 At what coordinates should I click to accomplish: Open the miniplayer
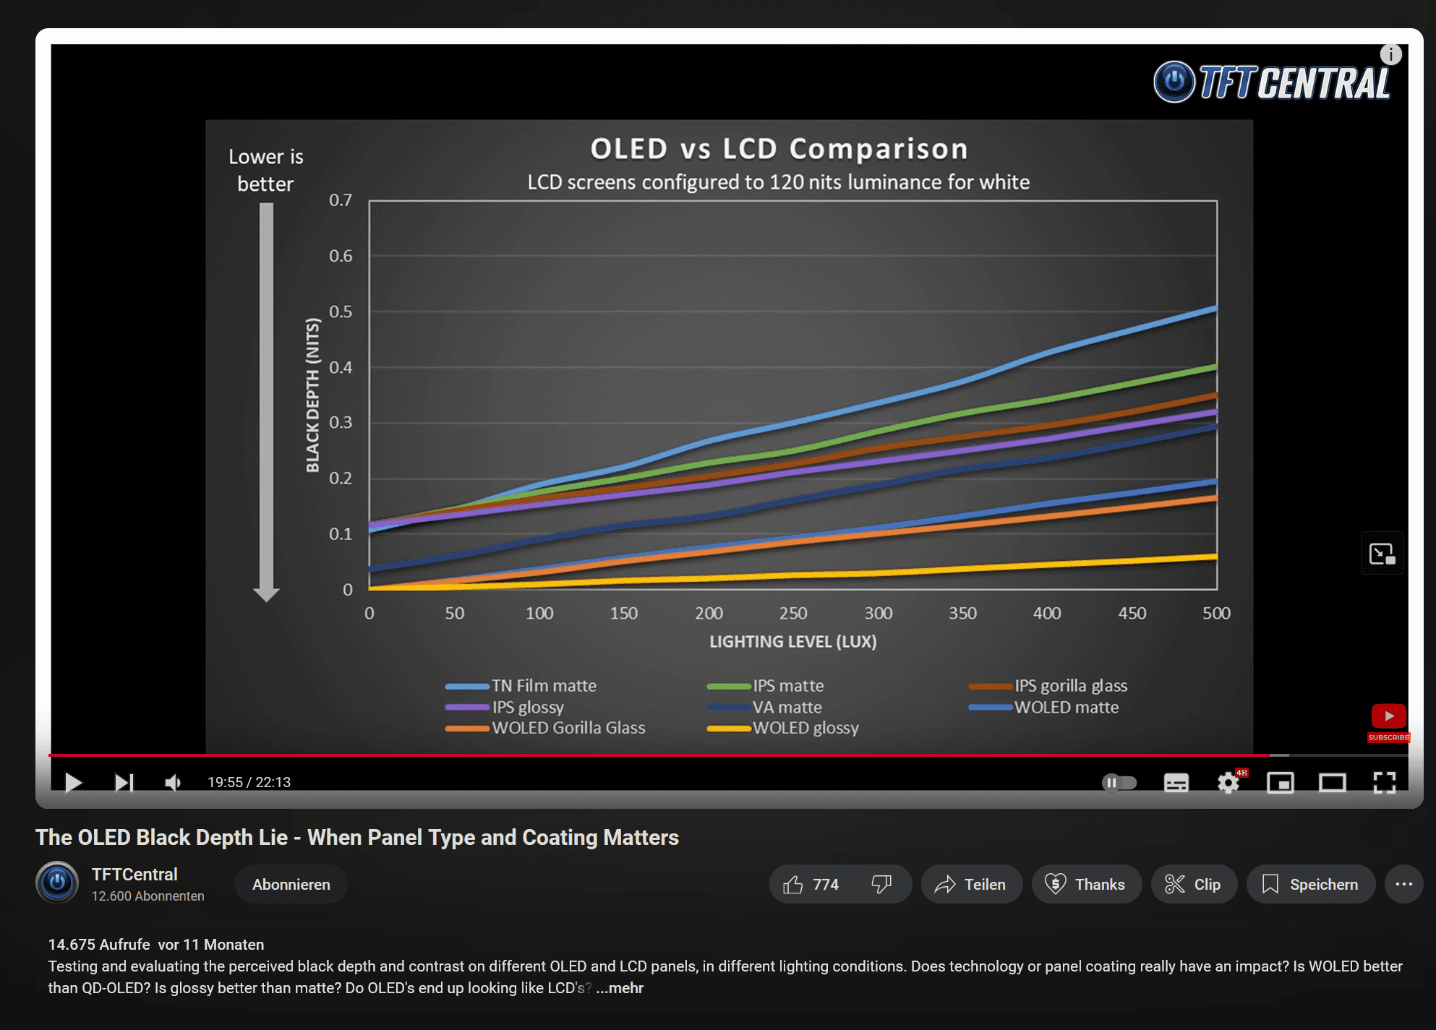point(1281,782)
